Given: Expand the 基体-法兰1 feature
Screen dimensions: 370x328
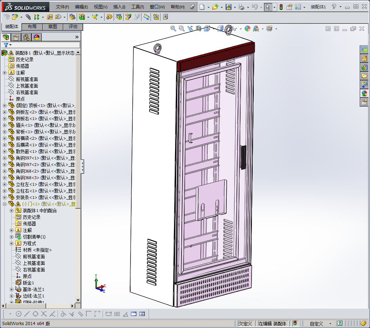Looking at the screenshot, I should tap(11, 289).
